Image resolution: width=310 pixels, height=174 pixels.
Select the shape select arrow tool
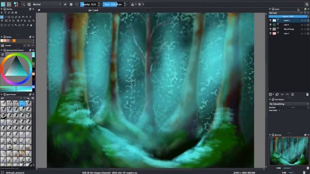(2, 13)
